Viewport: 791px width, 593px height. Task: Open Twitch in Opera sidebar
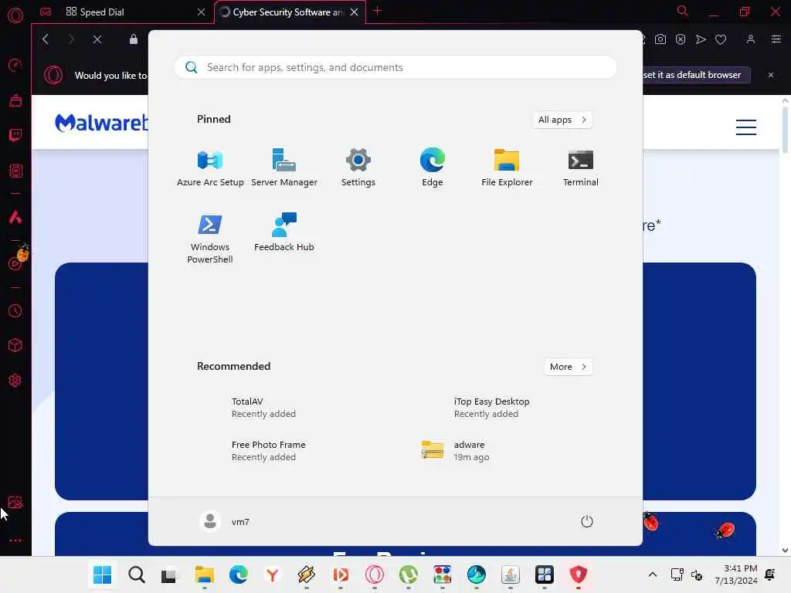15,135
